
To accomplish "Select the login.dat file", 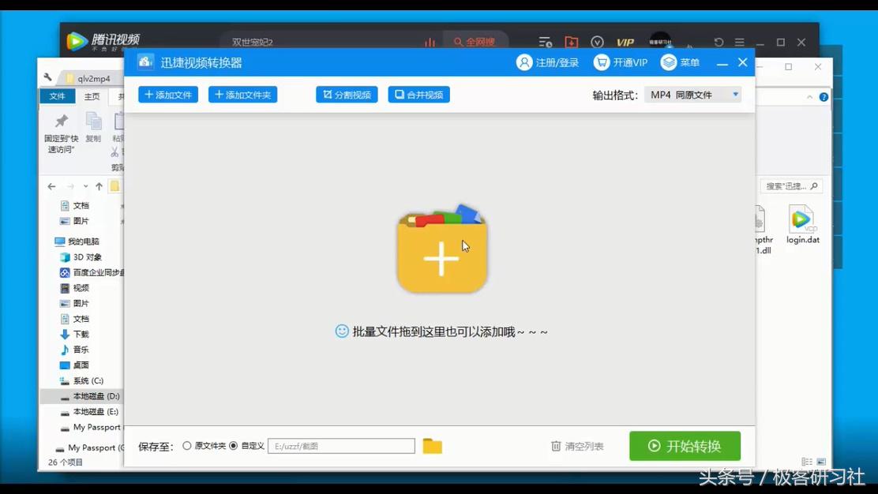I will [x=802, y=226].
